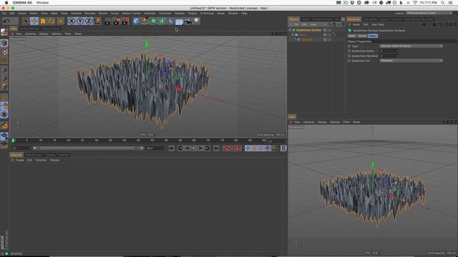458x257 pixels.
Task: Select the Model mode cube icon
Action: coord(4,43)
